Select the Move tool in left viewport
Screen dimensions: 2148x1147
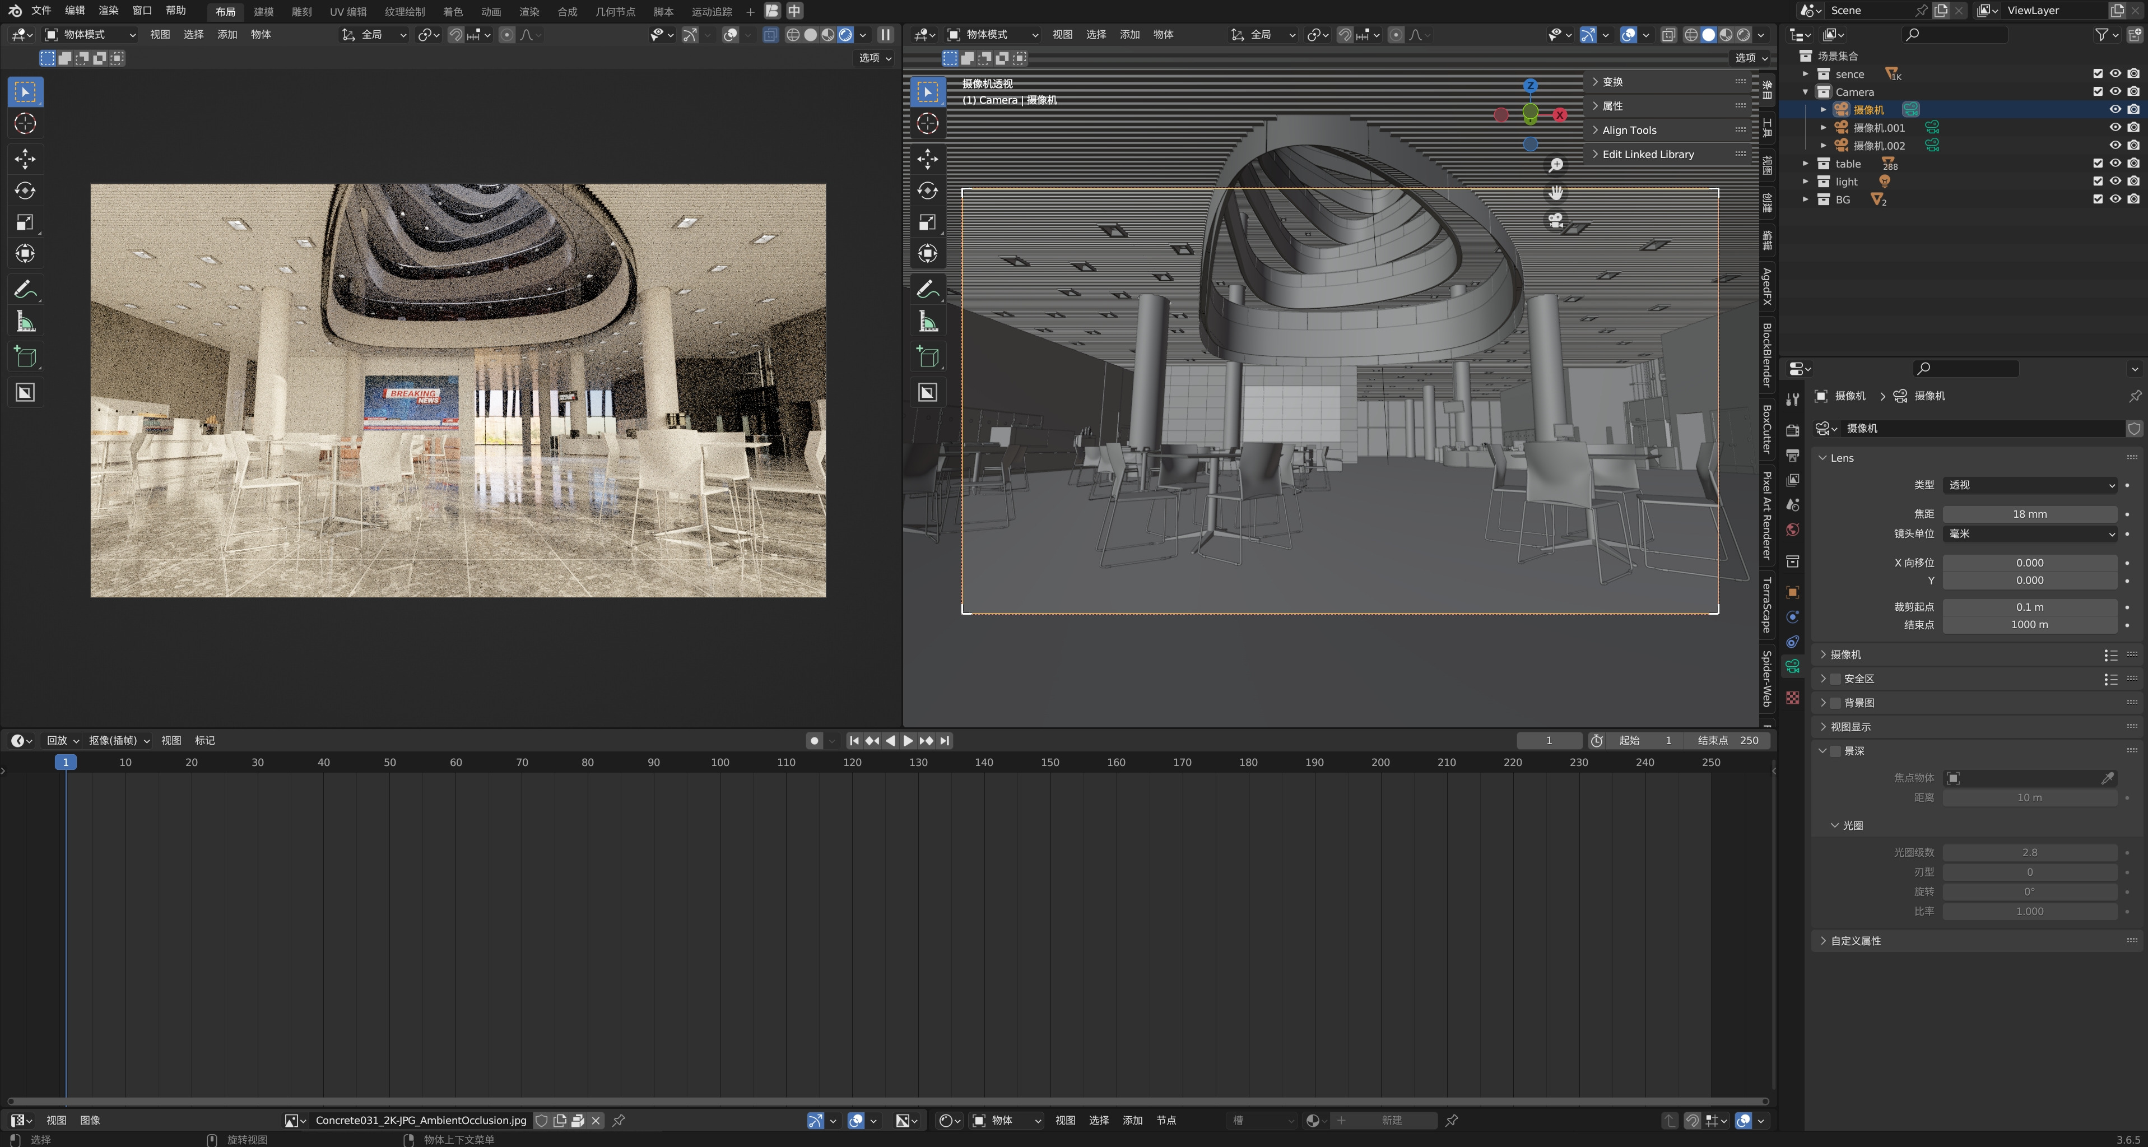pyautogui.click(x=25, y=159)
